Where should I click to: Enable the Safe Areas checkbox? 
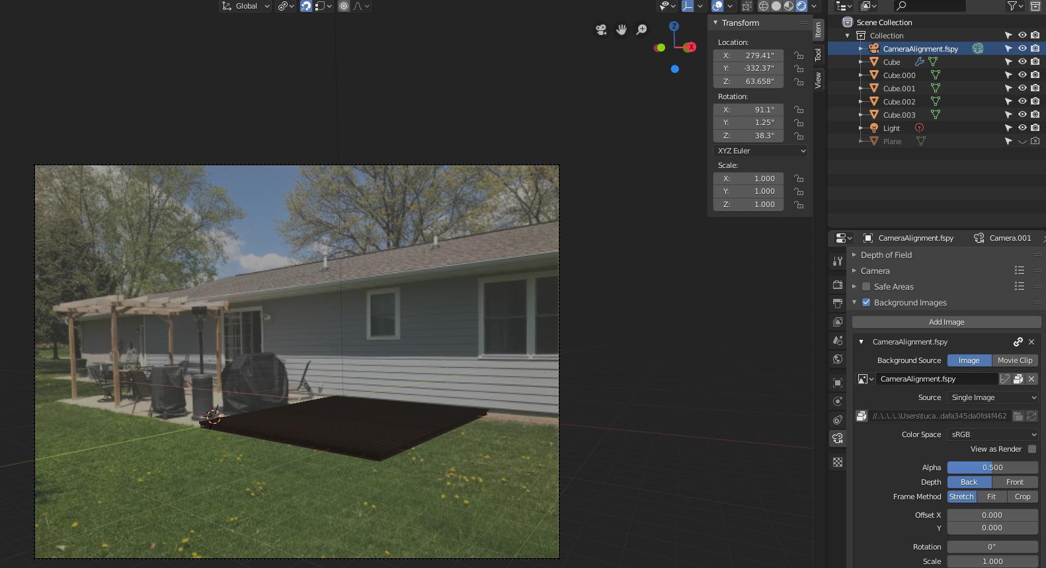point(866,286)
